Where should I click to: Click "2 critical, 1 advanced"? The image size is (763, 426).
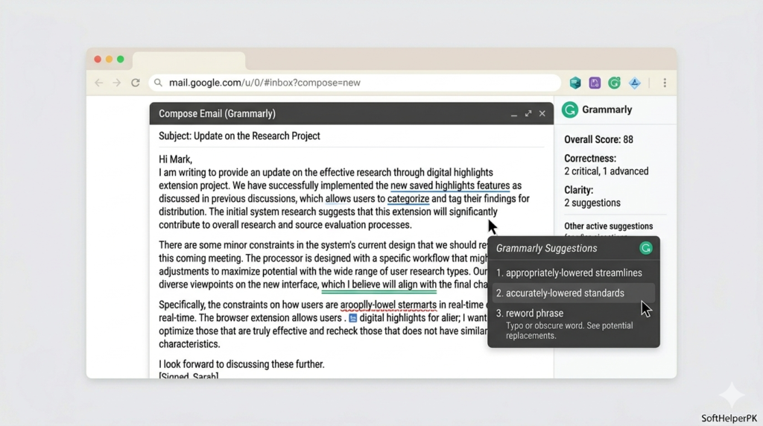coord(607,171)
